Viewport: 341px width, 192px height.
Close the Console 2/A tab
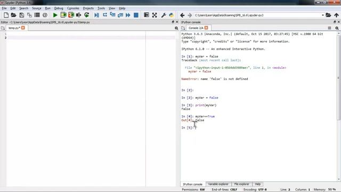point(206,28)
